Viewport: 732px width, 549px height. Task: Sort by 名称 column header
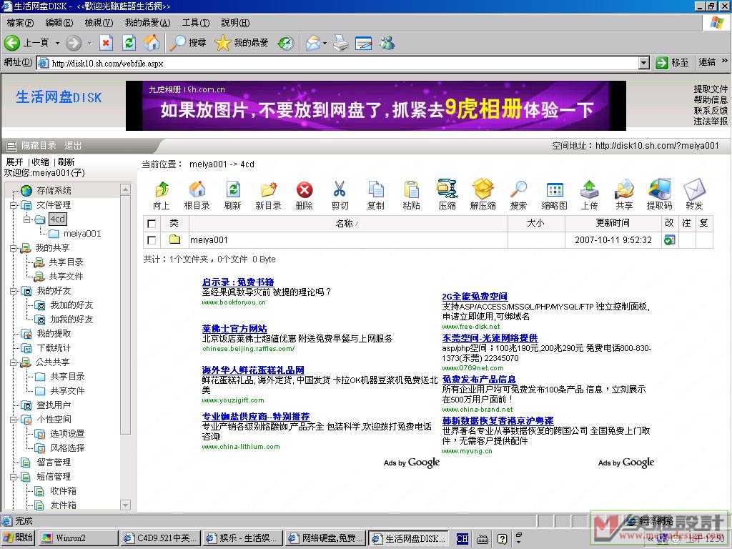347,224
